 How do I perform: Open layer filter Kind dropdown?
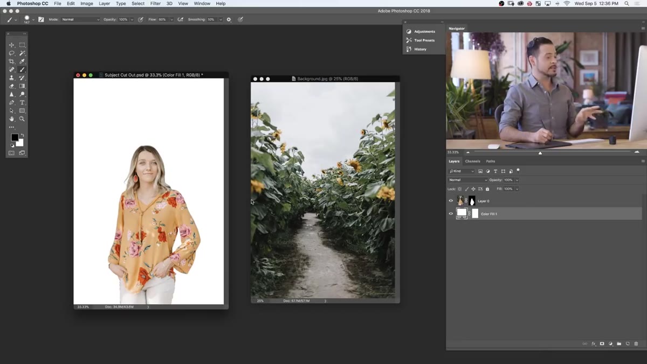coord(462,171)
